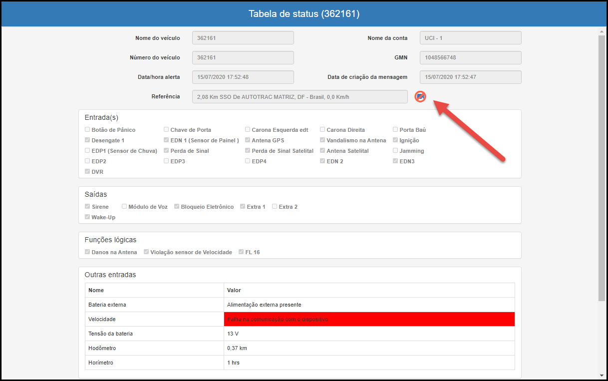This screenshot has width=608, height=381.
Task: Click the 'Horímetro' row name
Action: (x=101, y=363)
